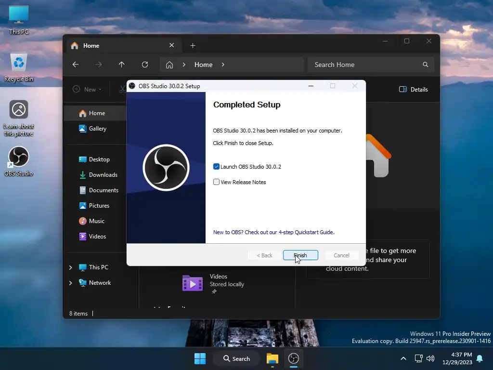Uncheck Launch OBS Studio 30.0.2 checkbox
Viewport: 493px width, 370px height.
216,166
